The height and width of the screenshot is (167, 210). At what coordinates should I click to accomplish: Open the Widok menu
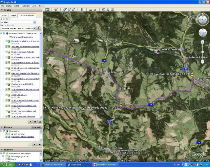(x=17, y=6)
